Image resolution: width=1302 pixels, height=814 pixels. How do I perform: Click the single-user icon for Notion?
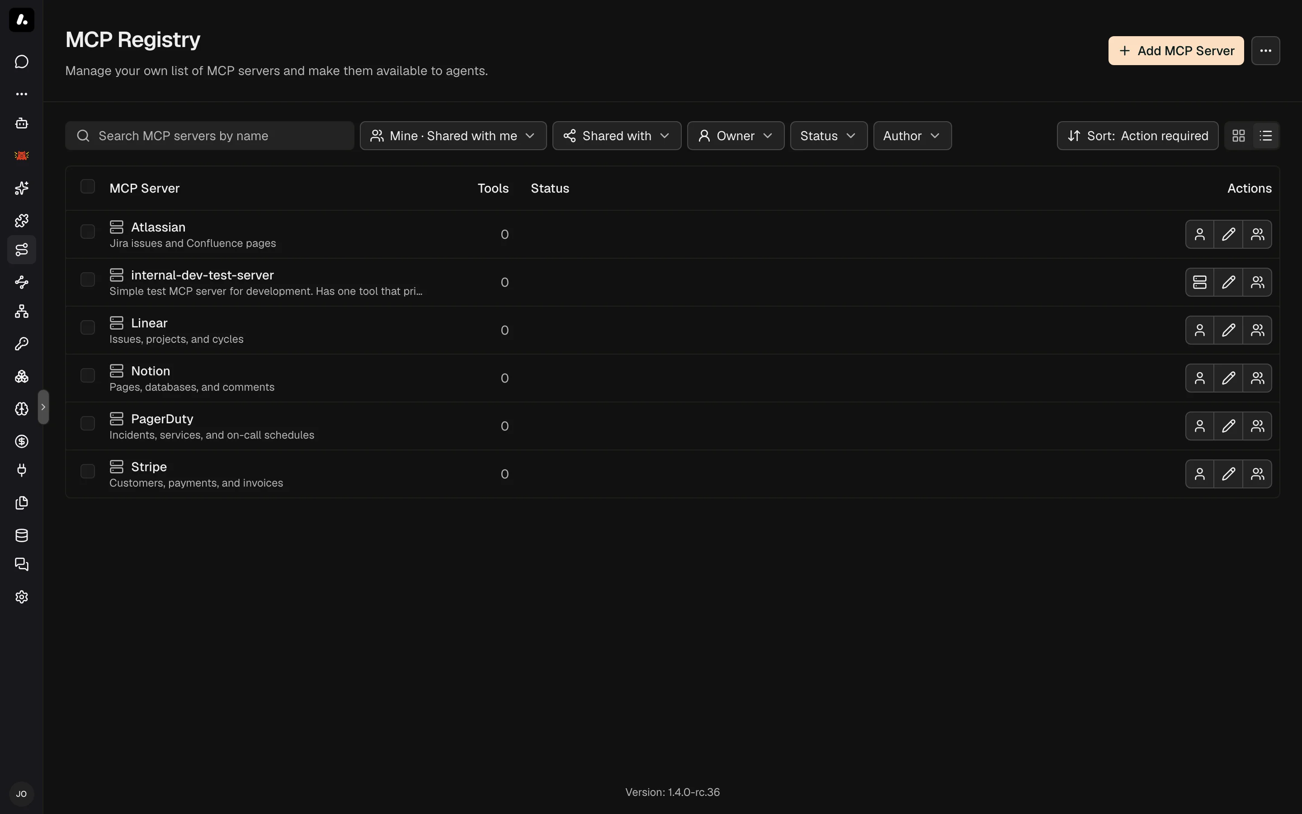1200,378
